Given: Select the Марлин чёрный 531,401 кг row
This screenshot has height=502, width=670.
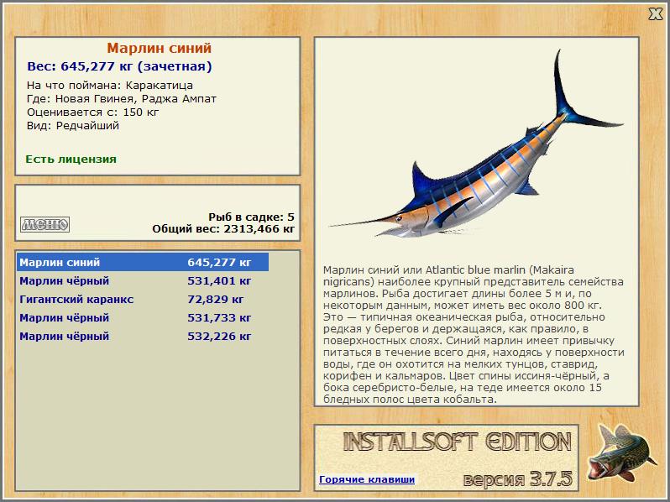Looking at the screenshot, I should (x=143, y=280).
